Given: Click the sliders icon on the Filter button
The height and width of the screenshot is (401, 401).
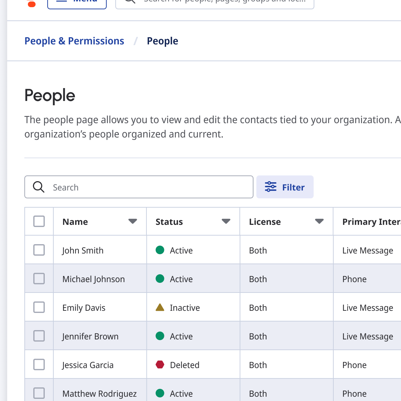Looking at the screenshot, I should pos(271,187).
